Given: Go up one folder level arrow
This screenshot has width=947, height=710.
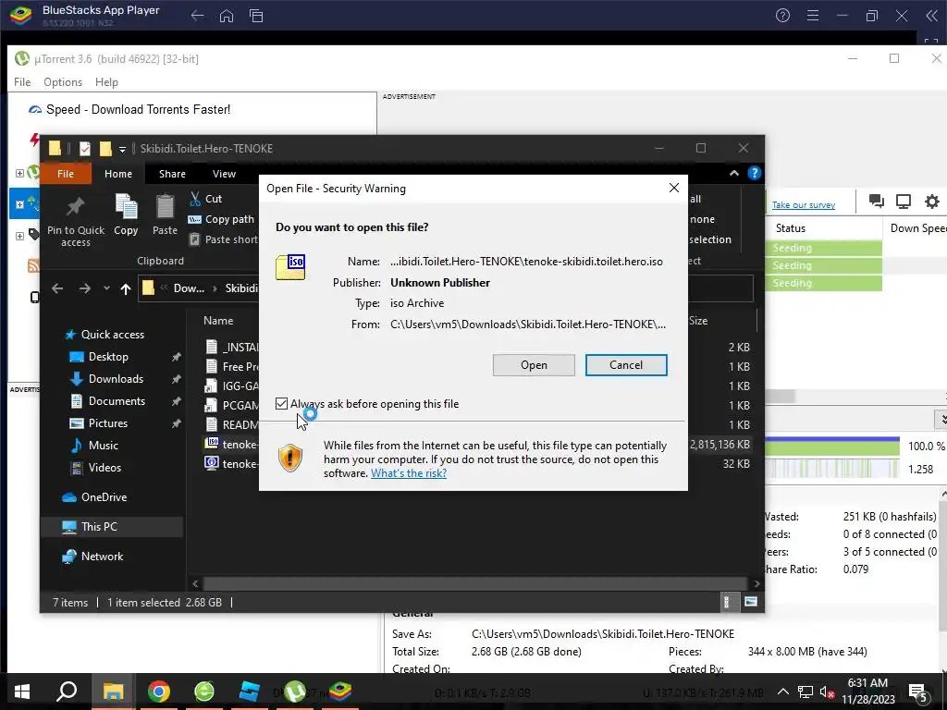Looking at the screenshot, I should pos(125,288).
